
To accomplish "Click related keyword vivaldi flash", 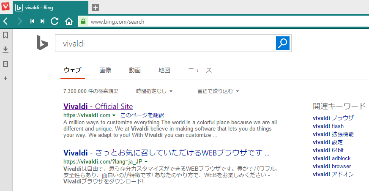I will 328,126.
